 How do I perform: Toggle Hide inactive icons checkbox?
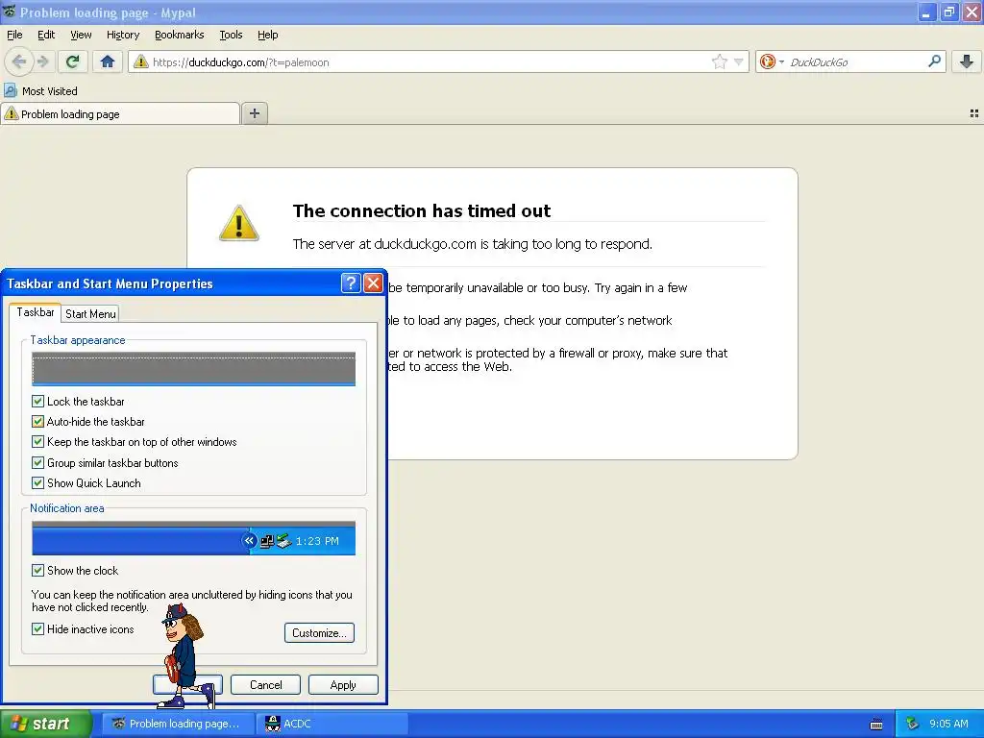click(x=37, y=628)
